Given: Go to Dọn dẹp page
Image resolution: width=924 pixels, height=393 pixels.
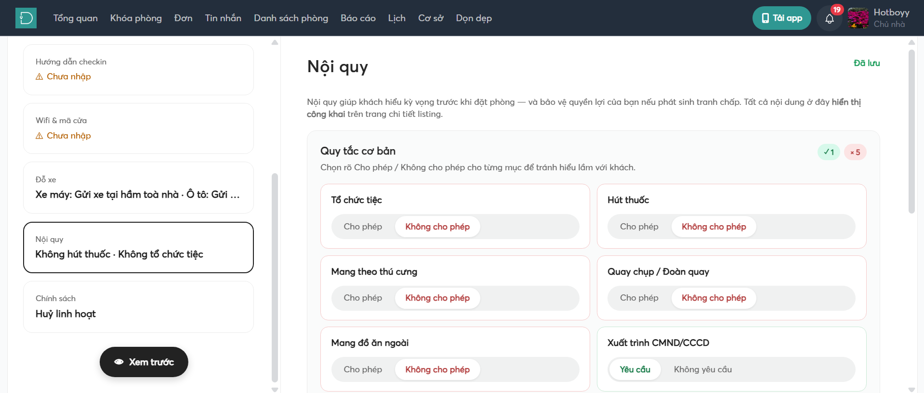Looking at the screenshot, I should [x=474, y=18].
